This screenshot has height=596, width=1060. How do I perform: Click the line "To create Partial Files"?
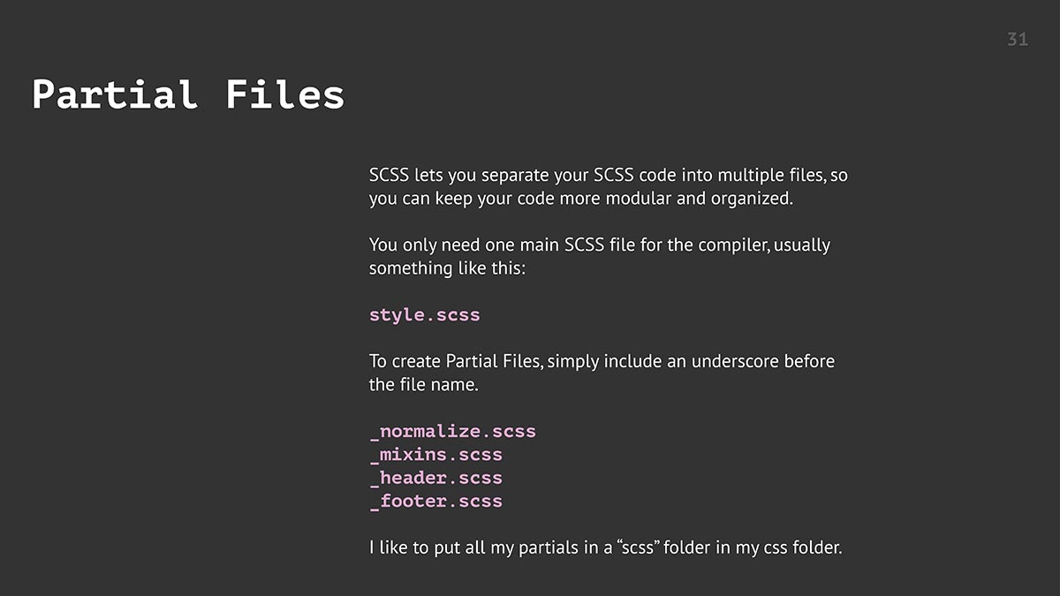pos(602,361)
